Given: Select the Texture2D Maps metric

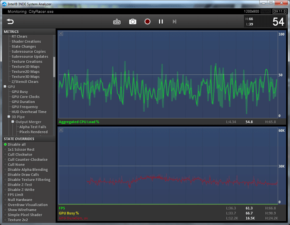Looking at the screenshot, I should coord(26,72).
